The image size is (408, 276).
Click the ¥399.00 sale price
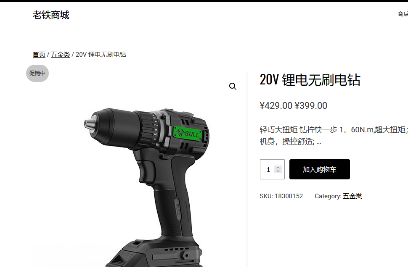[311, 105]
